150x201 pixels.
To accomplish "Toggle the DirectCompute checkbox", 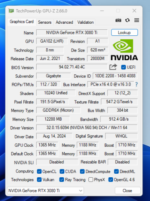I will (82, 171).
